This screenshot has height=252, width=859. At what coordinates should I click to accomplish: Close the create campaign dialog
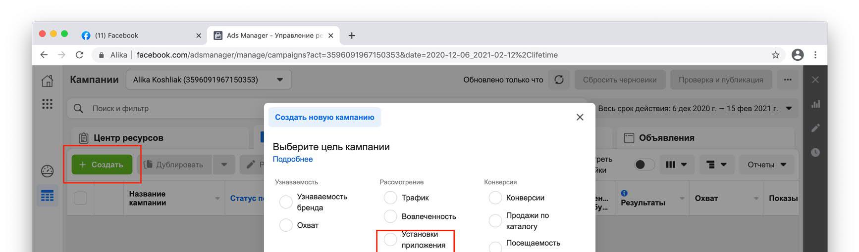pyautogui.click(x=580, y=117)
